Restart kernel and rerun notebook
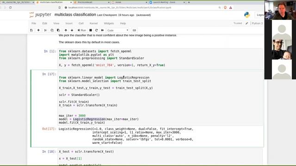This screenshot has height=166, width=296. (x=102, y=30)
